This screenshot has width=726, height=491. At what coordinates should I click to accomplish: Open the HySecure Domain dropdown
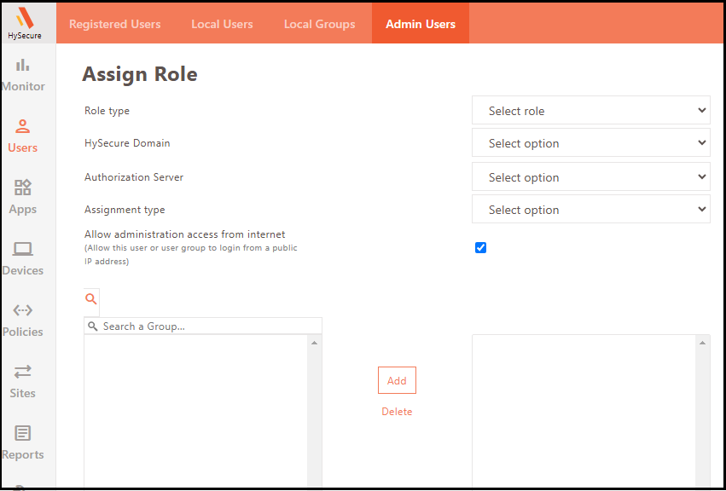click(590, 143)
